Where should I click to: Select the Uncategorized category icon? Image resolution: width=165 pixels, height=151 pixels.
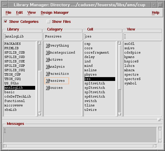(47, 52)
